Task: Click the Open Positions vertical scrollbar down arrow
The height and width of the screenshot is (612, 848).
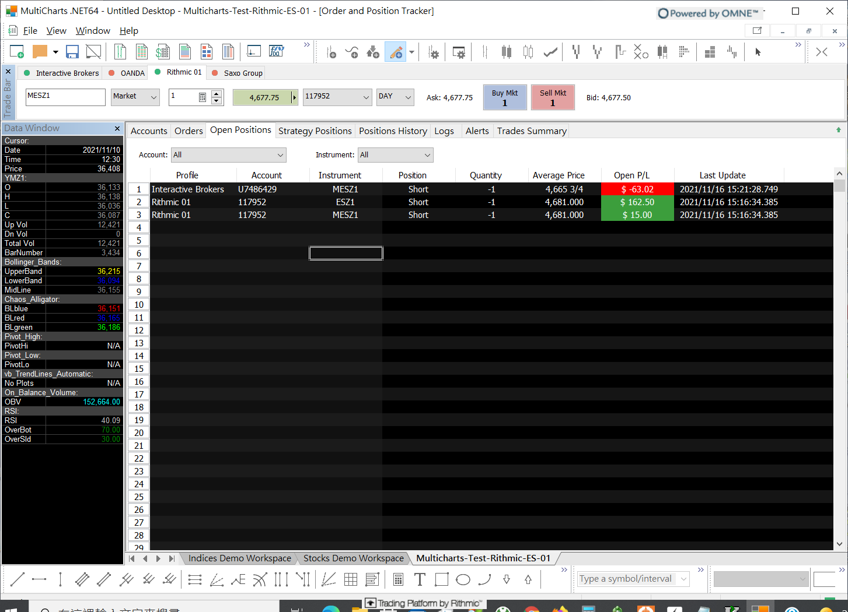Action: click(x=839, y=544)
